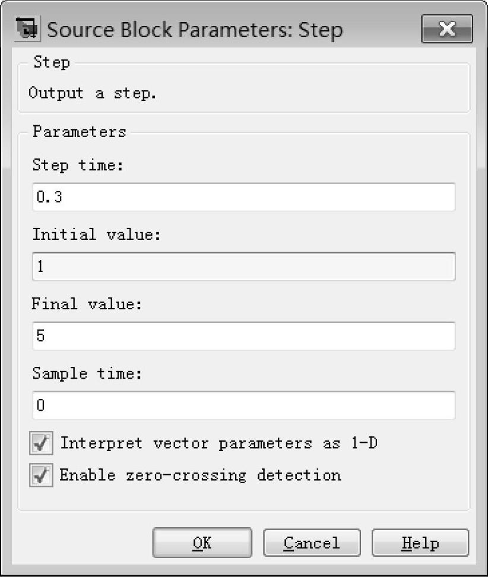Focus the Initial value text box

(x=243, y=267)
